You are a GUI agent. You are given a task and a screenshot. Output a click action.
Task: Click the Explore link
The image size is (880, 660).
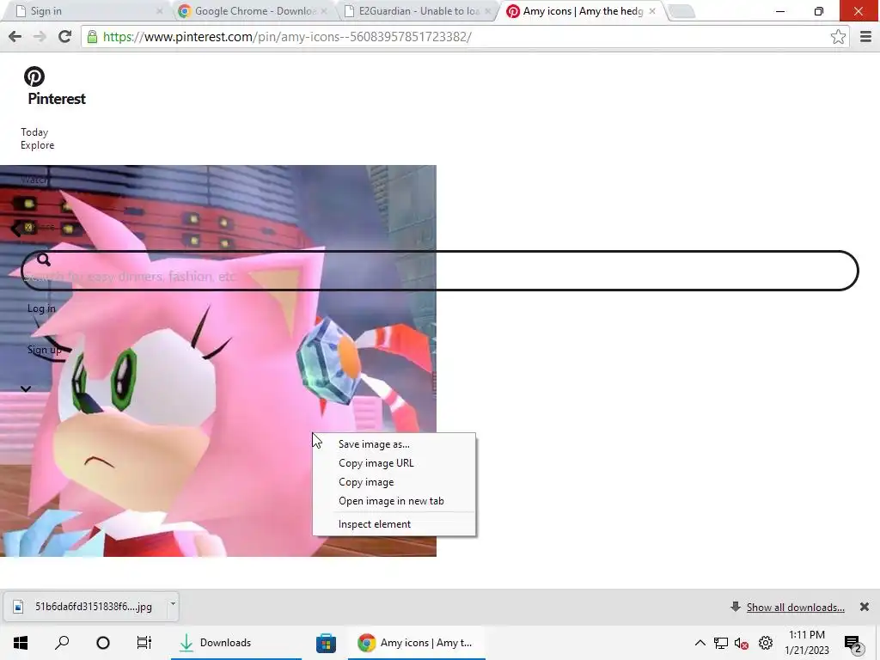38,145
